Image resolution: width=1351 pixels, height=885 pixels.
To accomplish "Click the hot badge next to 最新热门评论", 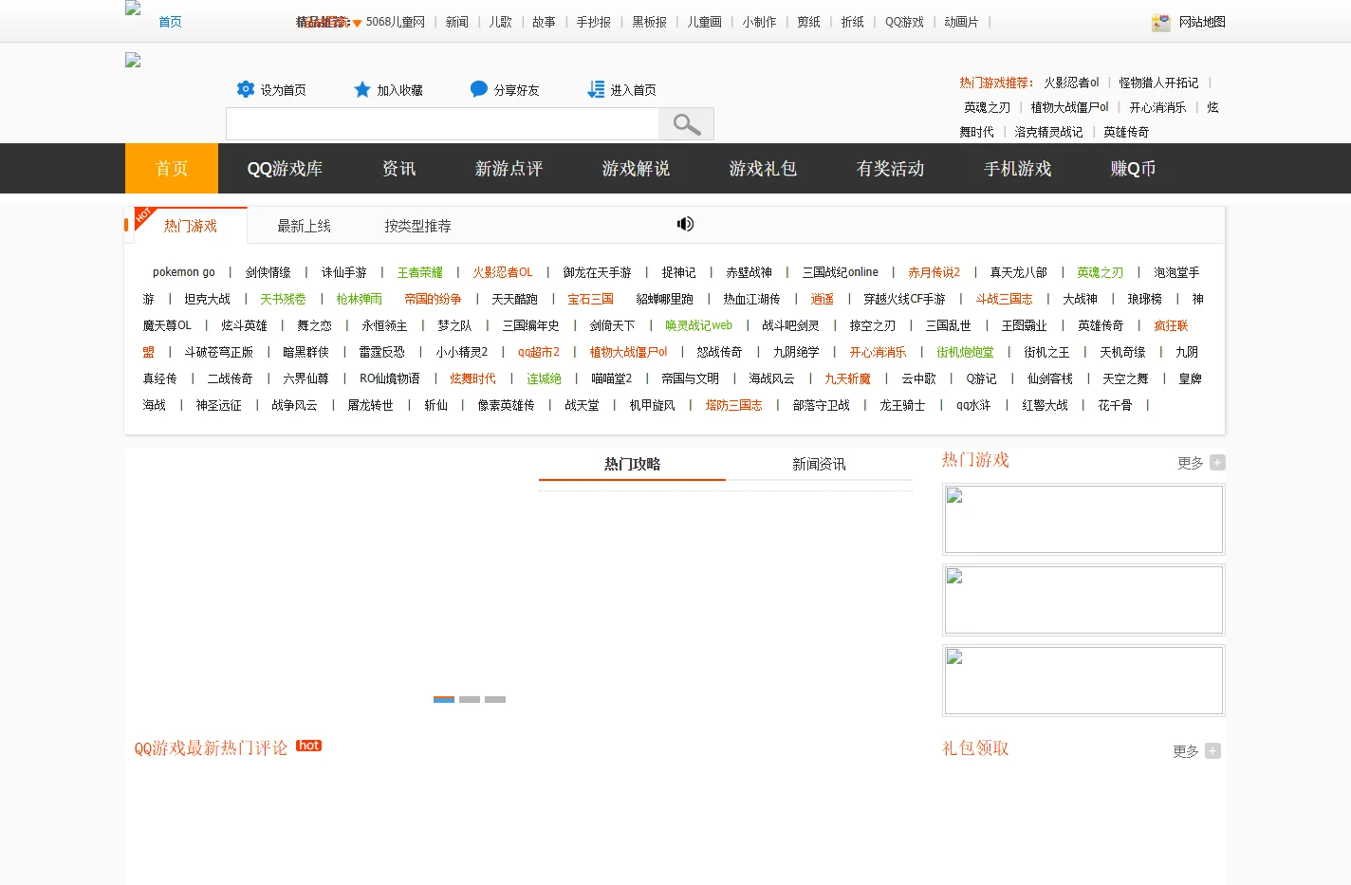I will pyautogui.click(x=309, y=746).
